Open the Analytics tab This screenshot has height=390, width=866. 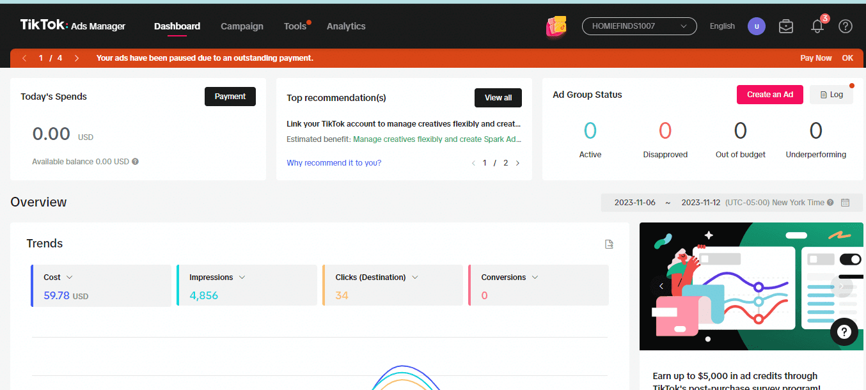click(x=346, y=26)
